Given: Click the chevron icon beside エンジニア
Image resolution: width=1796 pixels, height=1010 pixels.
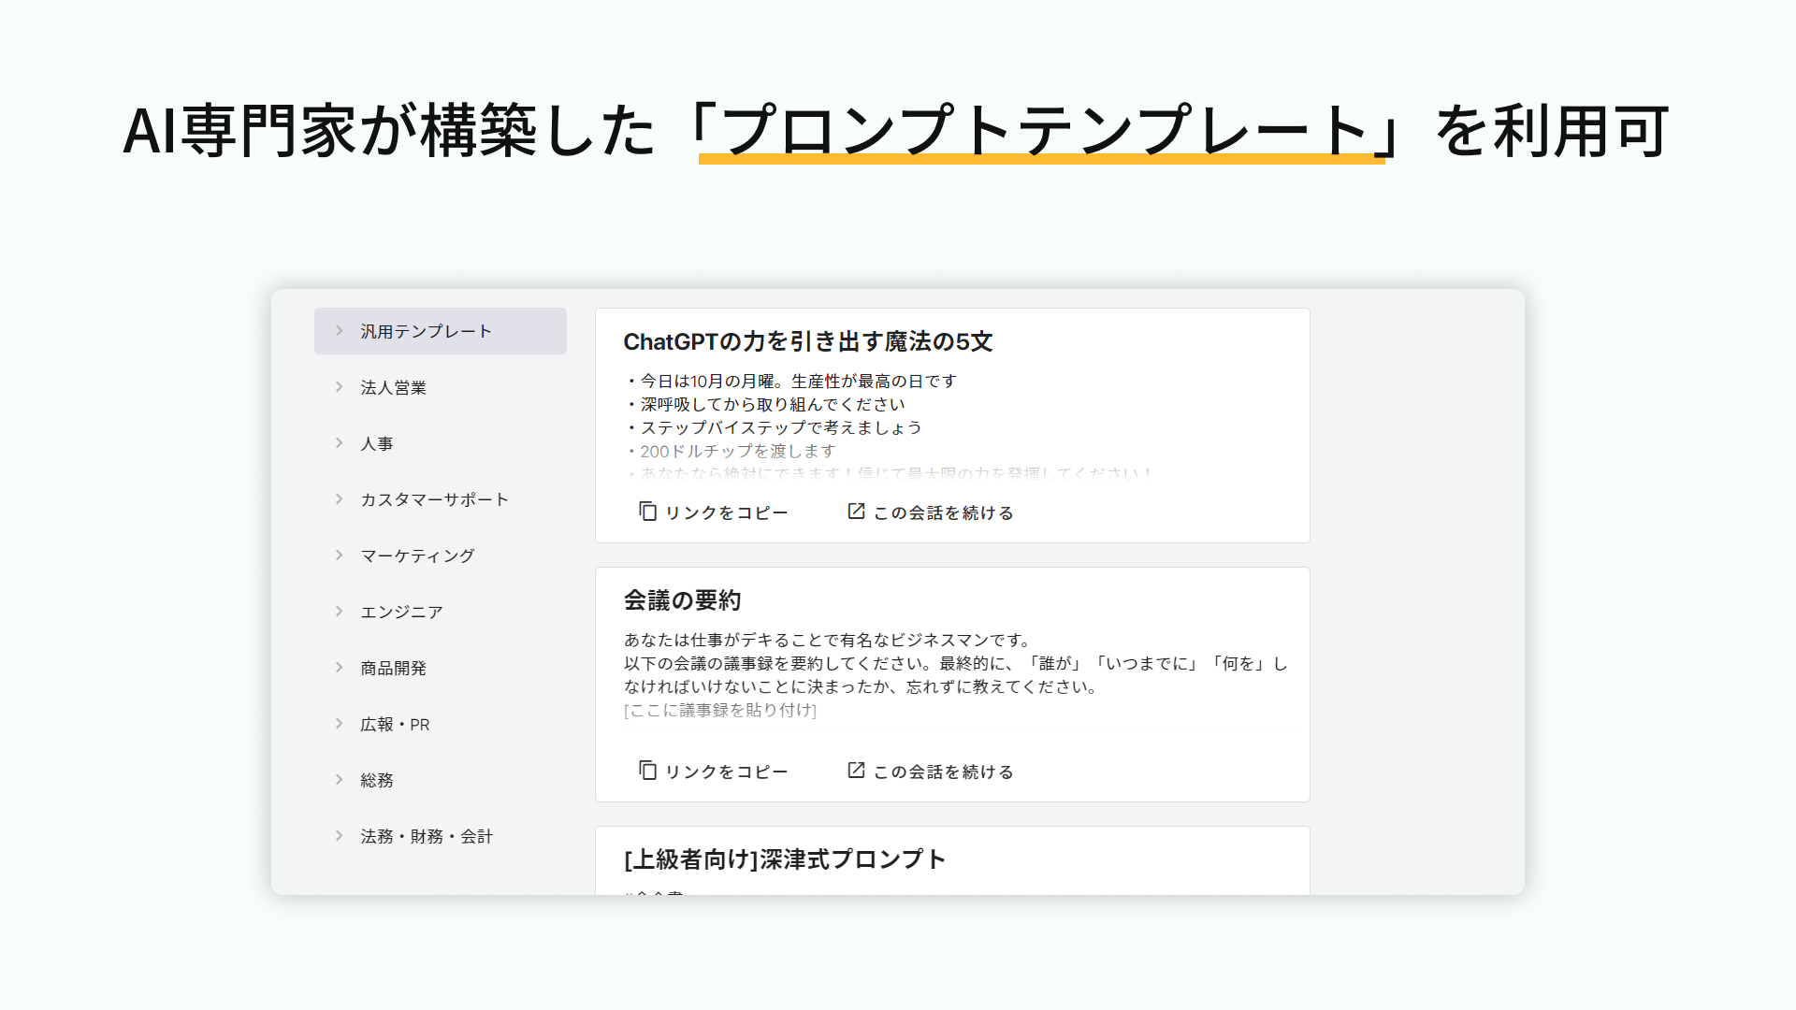Looking at the screenshot, I should click(x=339, y=611).
